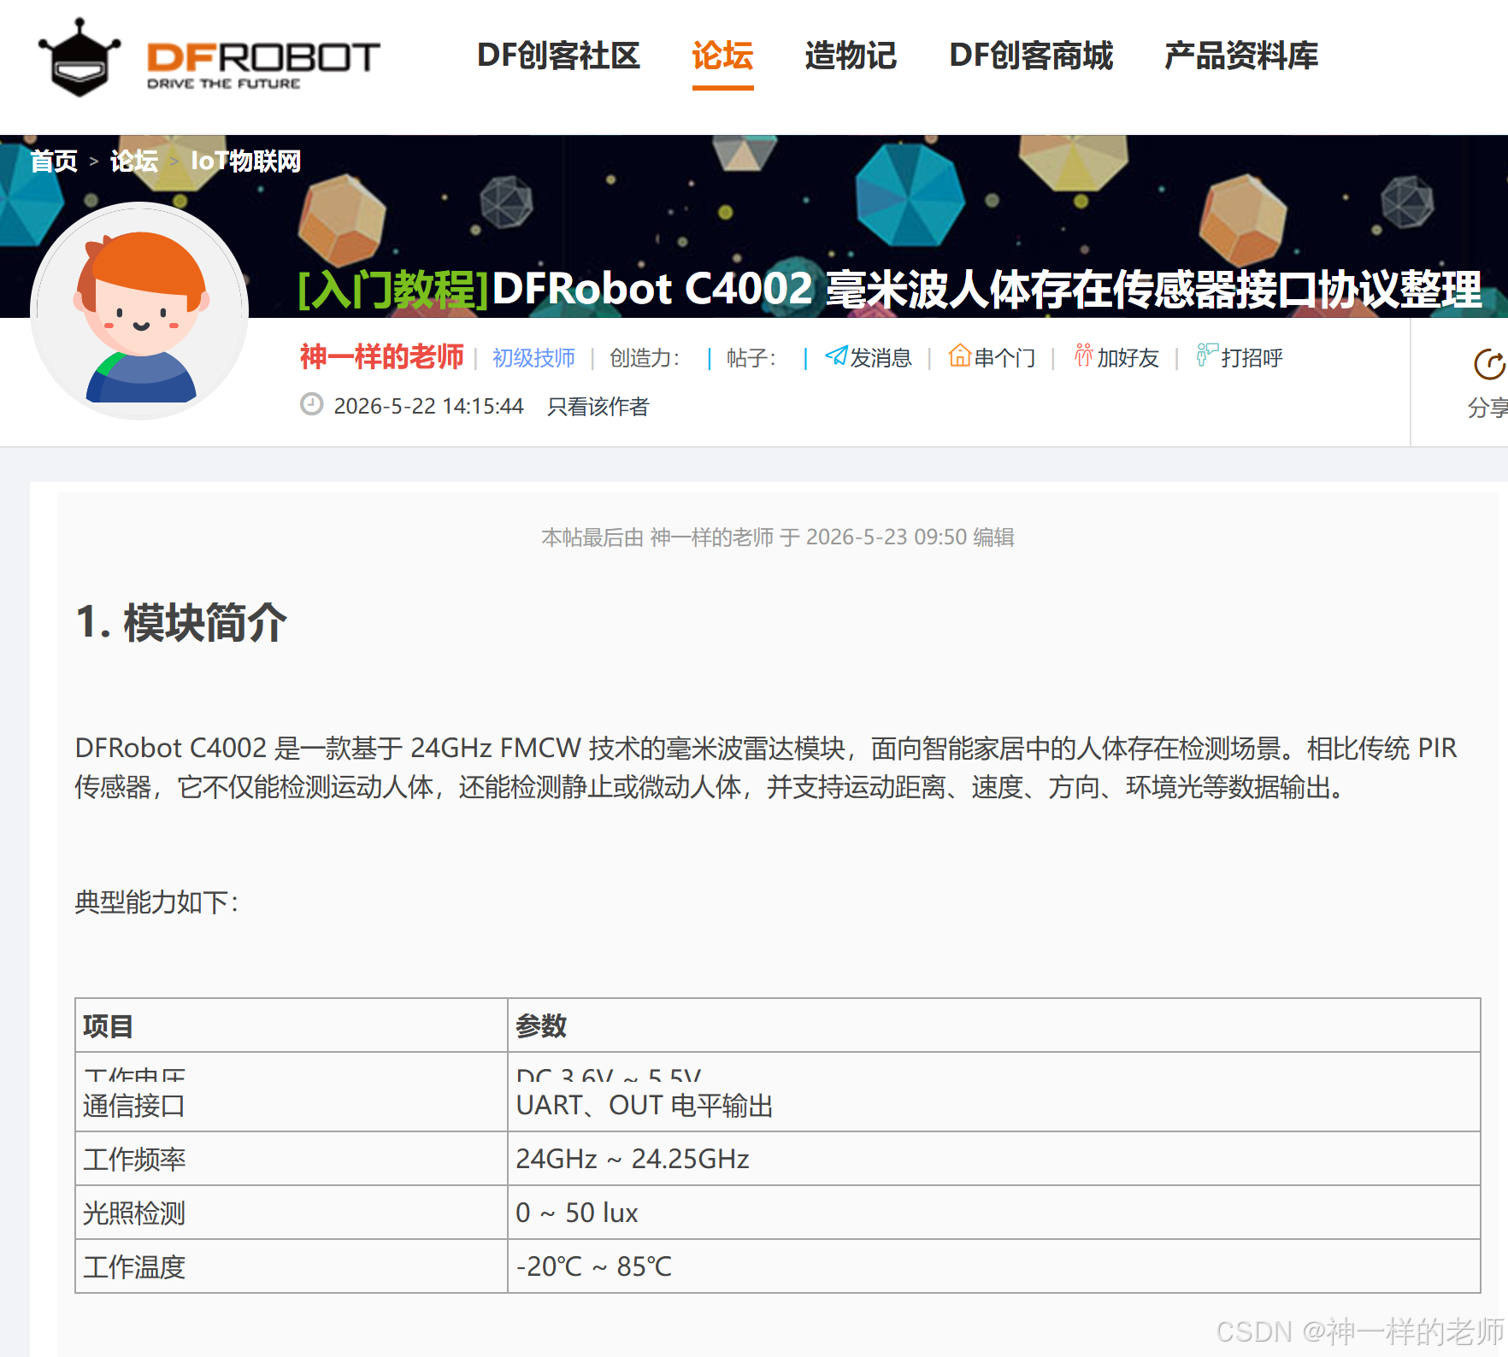Click the 项目 table header cell

[292, 1025]
